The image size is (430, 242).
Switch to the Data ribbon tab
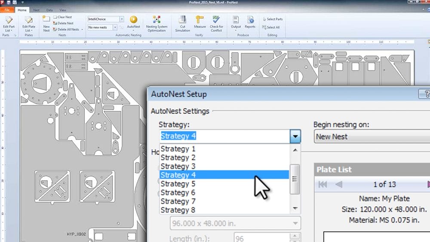[50, 10]
